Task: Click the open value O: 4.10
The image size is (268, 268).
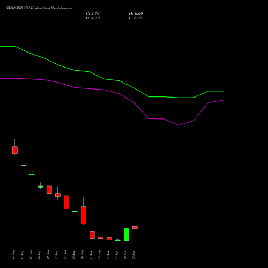Action: (93, 18)
